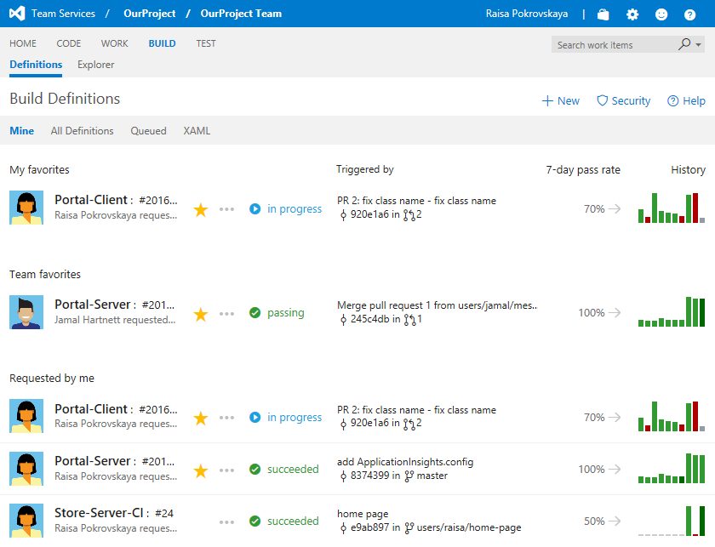Open the settings gear in the header
The width and height of the screenshot is (715, 547).
[632, 14]
